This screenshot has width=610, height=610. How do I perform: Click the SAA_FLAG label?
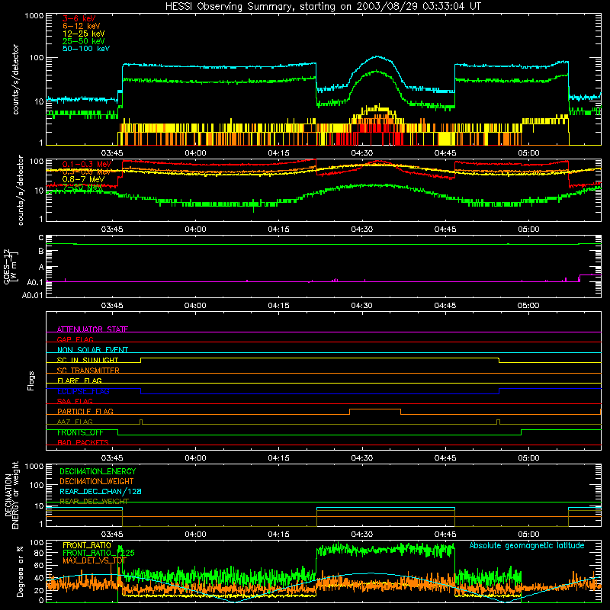click(75, 401)
